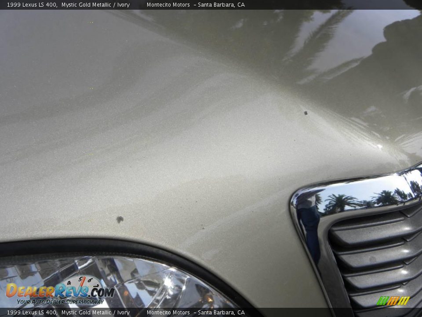Click 'Montecito Motors' in the top caption bar
The image size is (422, 317).
tap(168, 5)
